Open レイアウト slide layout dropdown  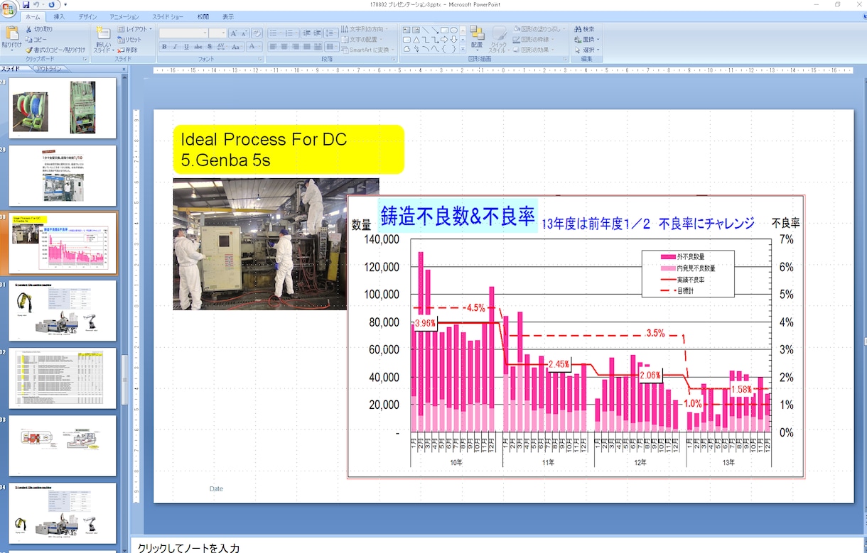tap(135, 29)
